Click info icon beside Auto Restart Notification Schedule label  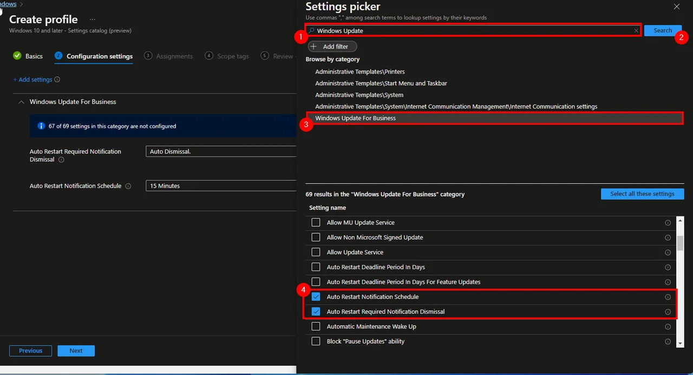click(x=128, y=186)
